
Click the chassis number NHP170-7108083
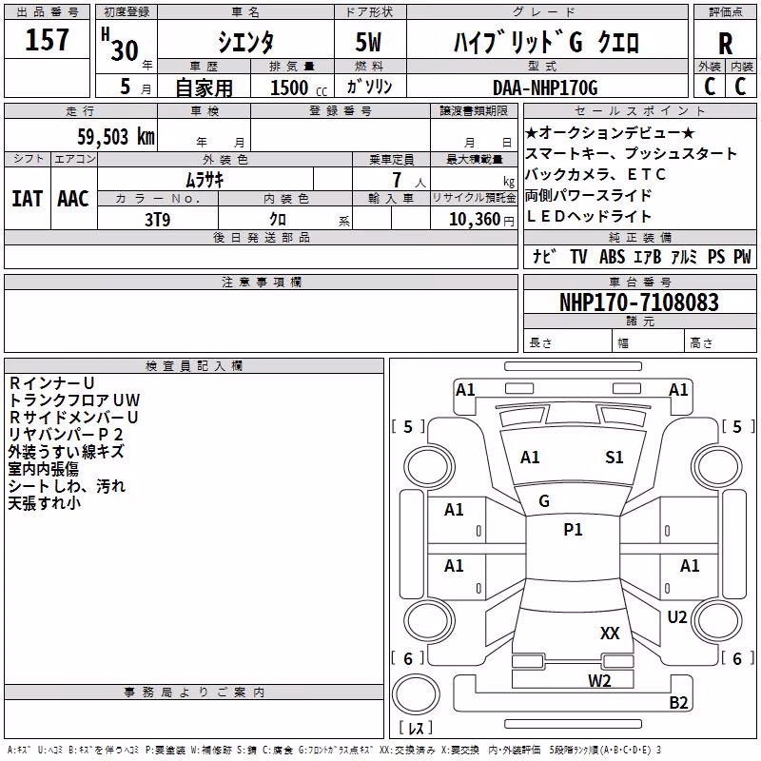[x=639, y=302]
